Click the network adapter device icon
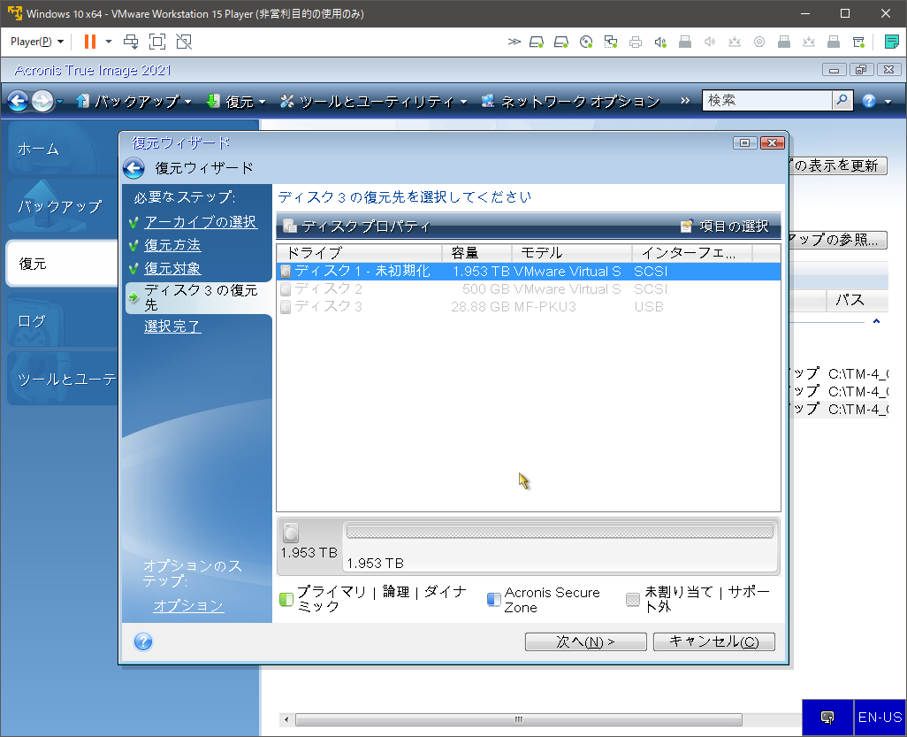Viewport: 907px width, 737px height. (x=611, y=42)
